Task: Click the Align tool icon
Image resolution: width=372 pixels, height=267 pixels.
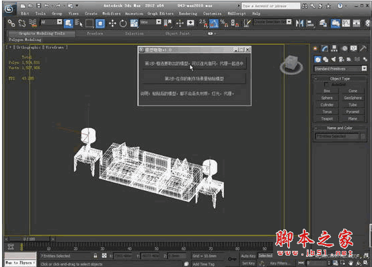Action: (x=310, y=24)
